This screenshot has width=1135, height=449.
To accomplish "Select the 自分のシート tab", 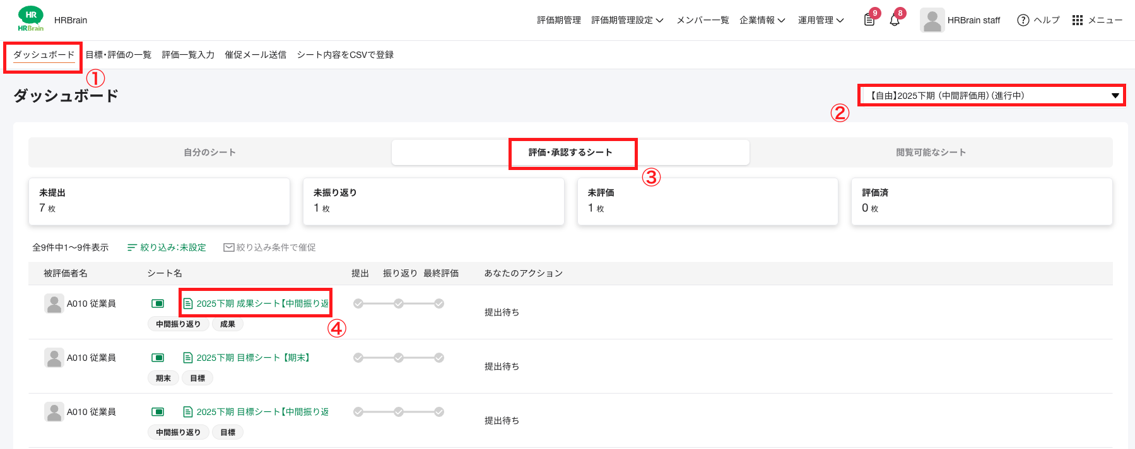I will click(210, 152).
